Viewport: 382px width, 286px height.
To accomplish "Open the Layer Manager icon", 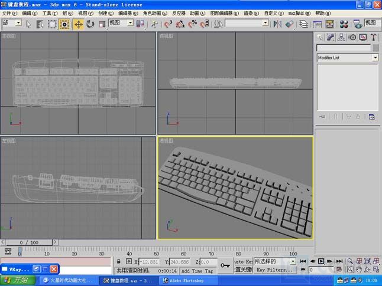I will point(303,24).
